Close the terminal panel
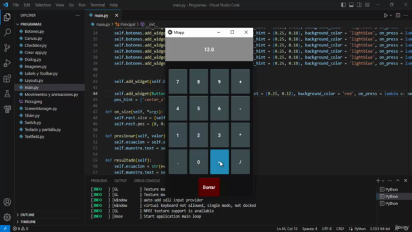Image resolution: width=412 pixels, height=232 pixels. 406,180
